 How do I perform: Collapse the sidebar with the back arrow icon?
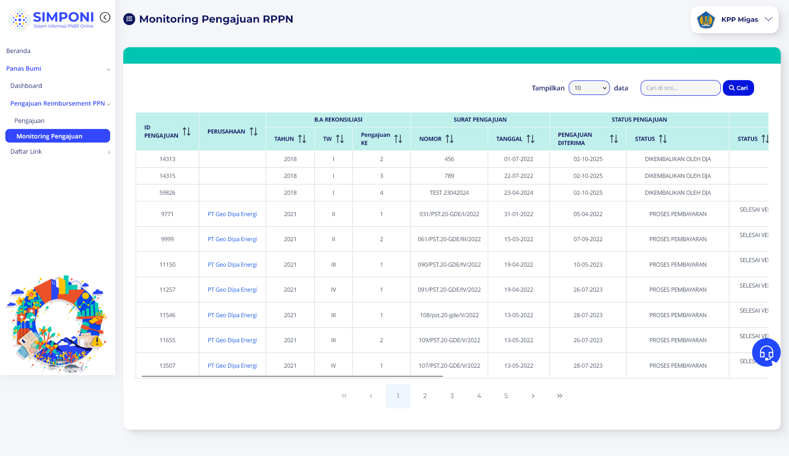tap(105, 17)
